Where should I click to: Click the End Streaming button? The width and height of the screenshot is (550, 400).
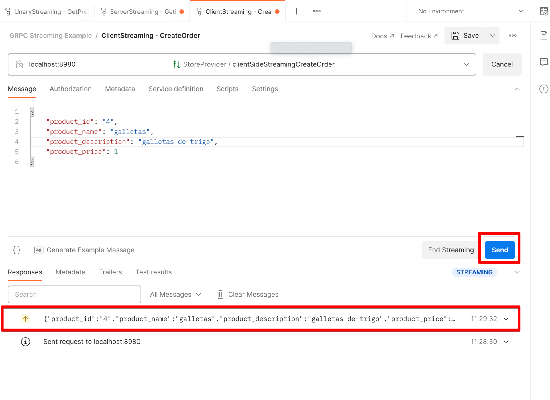451,250
